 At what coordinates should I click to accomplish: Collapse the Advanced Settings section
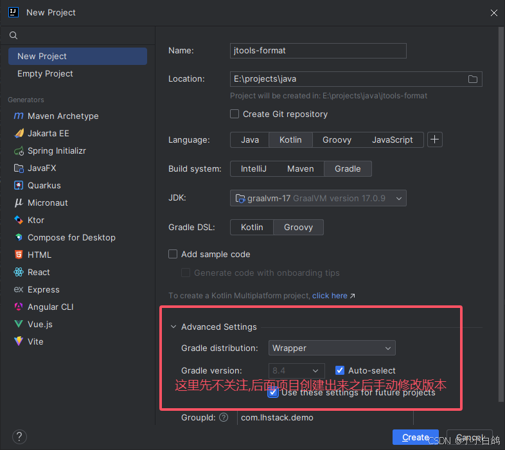tap(173, 327)
